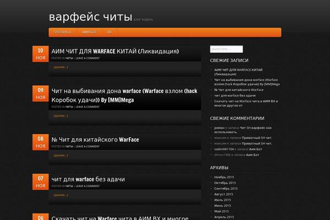Open the Сентябрь 2015 archive
Screen dimensions: 330x220
pyautogui.click(x=226, y=189)
